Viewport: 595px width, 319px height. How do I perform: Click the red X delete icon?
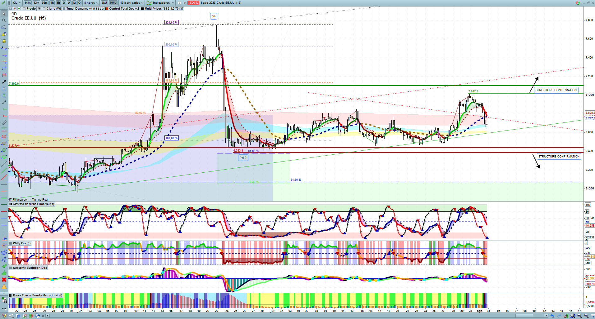coord(4,280)
